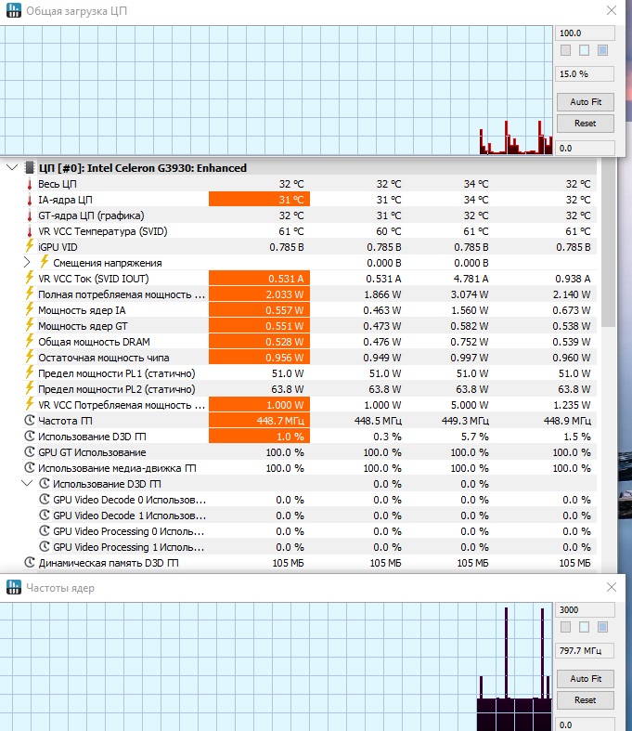Click lightning icon of iGPU VID row
The height and width of the screenshot is (731, 632).
(x=30, y=246)
